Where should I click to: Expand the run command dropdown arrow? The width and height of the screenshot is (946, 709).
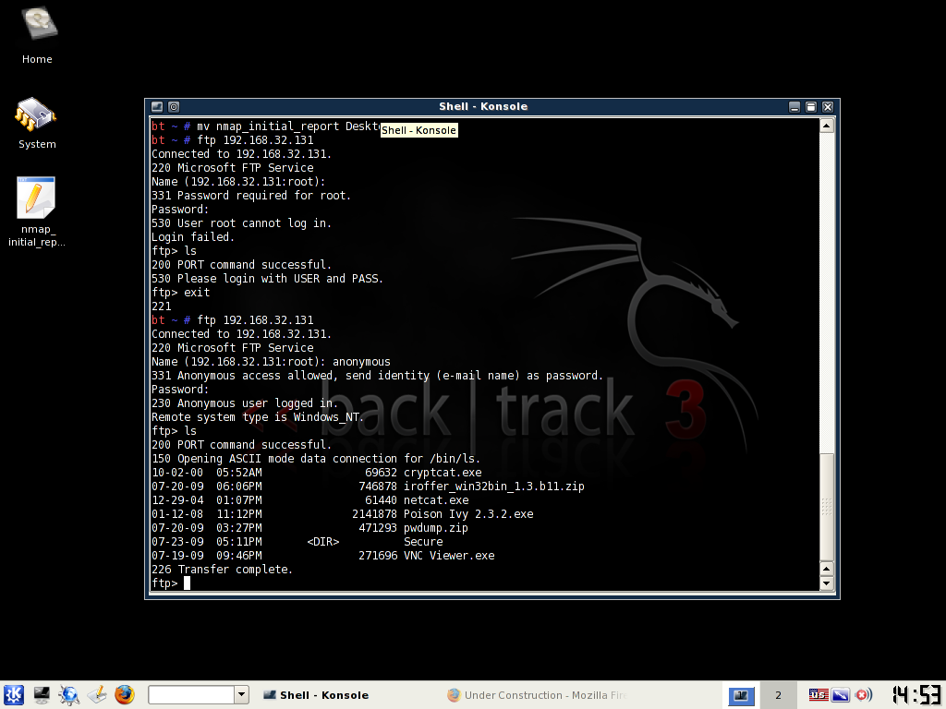pyautogui.click(x=241, y=694)
